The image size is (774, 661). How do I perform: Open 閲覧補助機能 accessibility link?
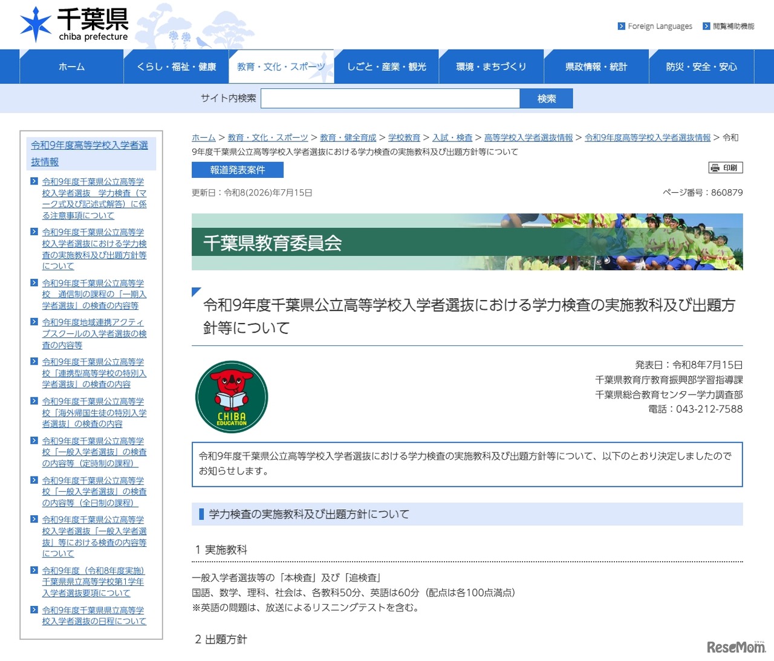[x=733, y=26]
